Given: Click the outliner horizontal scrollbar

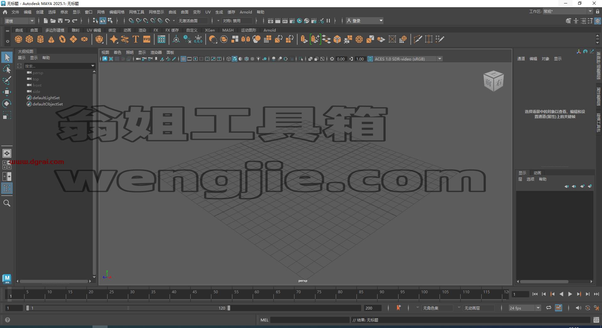Looking at the screenshot, I should [x=54, y=281].
